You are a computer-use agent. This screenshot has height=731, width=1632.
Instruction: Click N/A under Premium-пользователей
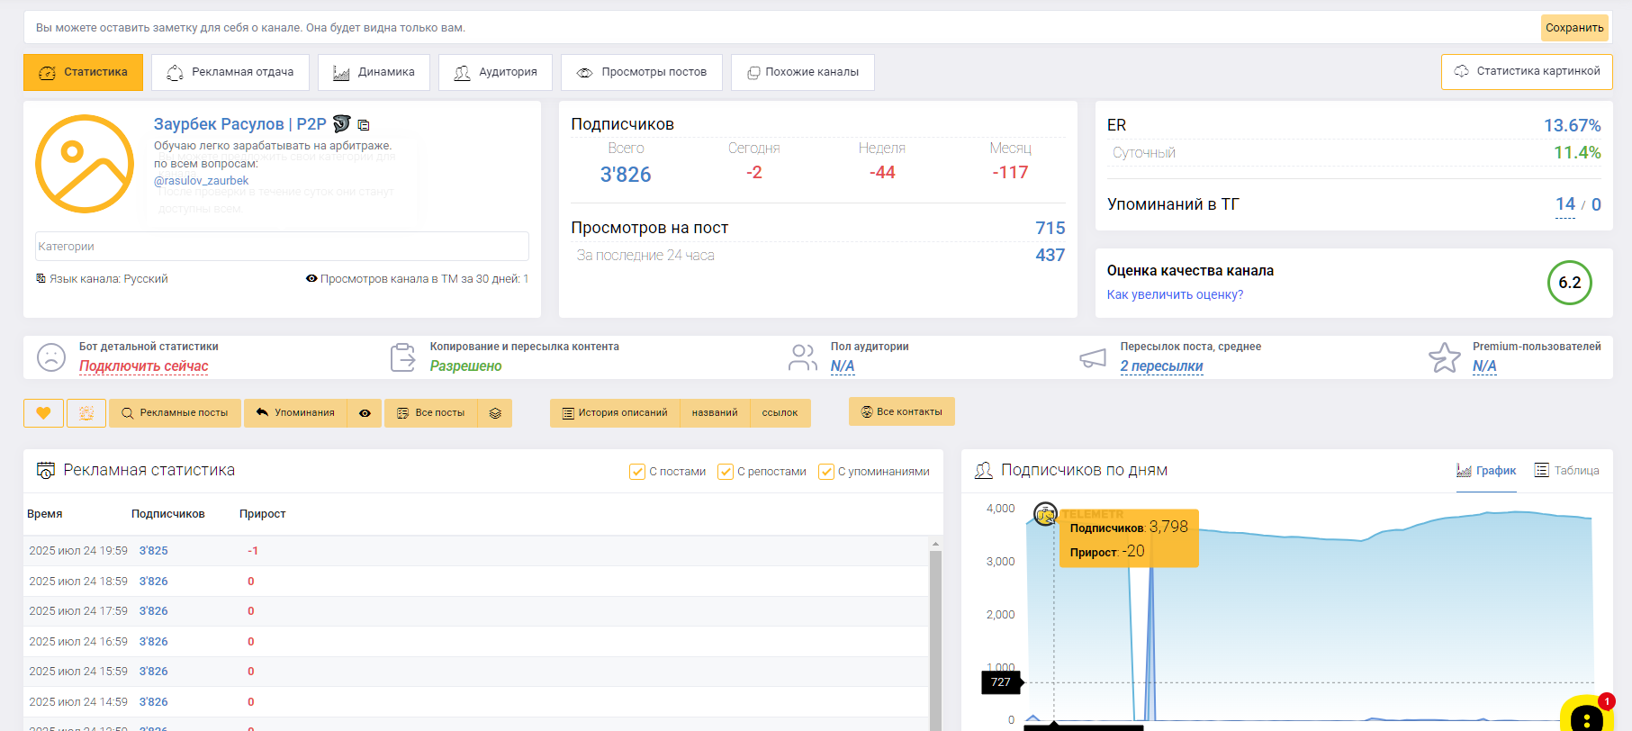[x=1484, y=365]
